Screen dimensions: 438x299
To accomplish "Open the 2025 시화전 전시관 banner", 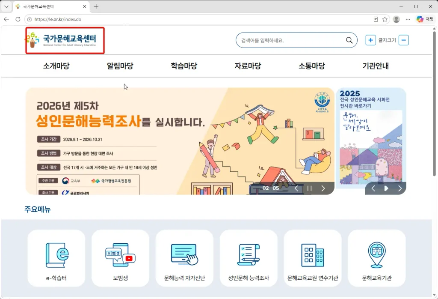I will [371, 141].
